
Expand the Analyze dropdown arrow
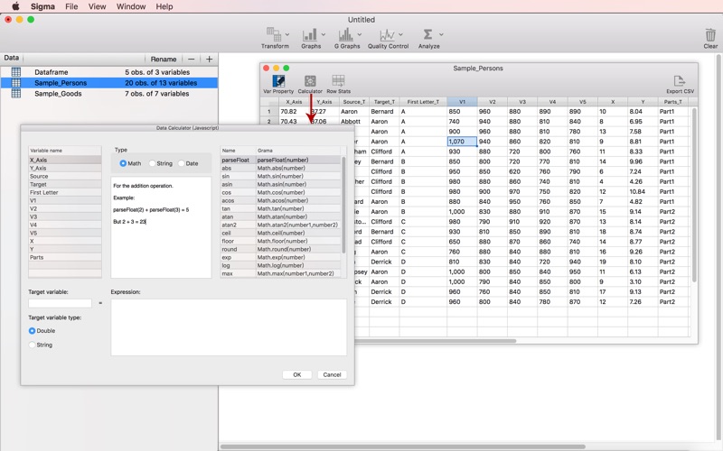tap(441, 34)
